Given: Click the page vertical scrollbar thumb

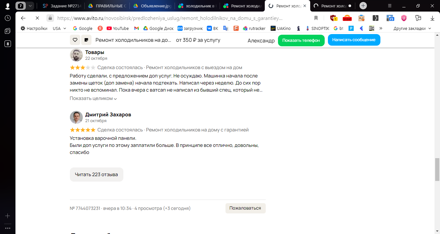Looking at the screenshot, I should [437, 169].
